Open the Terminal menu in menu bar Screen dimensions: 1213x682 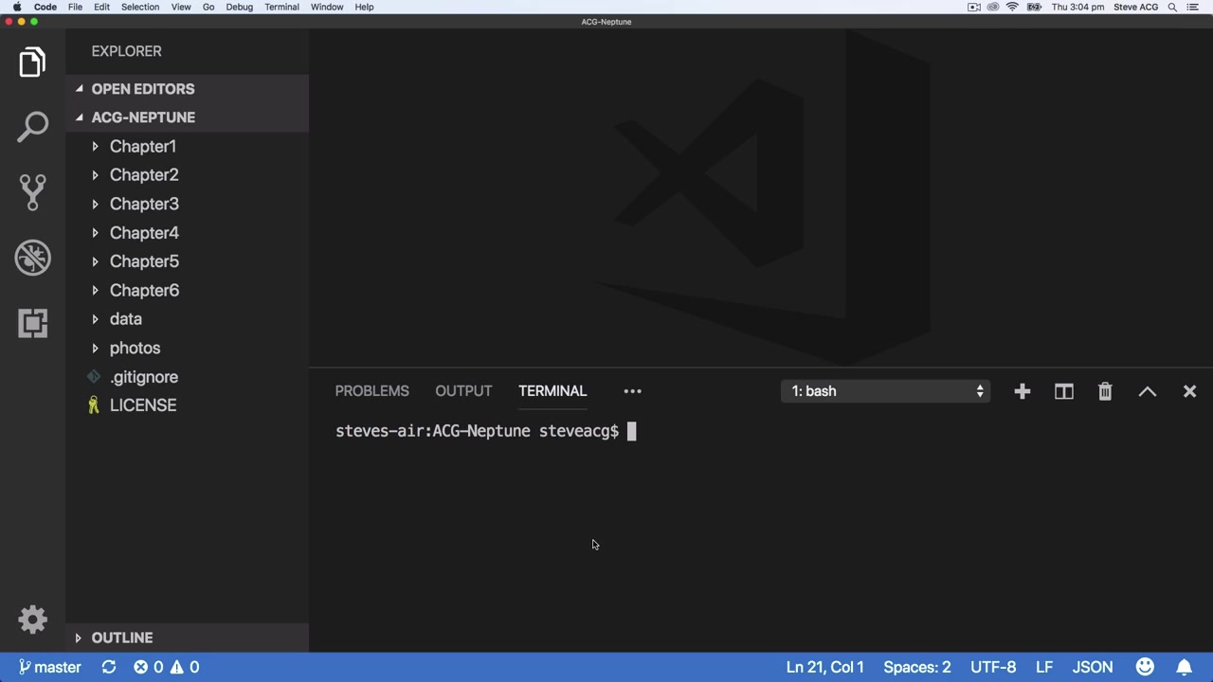pyautogui.click(x=281, y=7)
